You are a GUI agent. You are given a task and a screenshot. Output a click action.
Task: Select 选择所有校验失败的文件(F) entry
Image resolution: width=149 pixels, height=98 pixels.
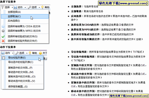(x=25, y=41)
